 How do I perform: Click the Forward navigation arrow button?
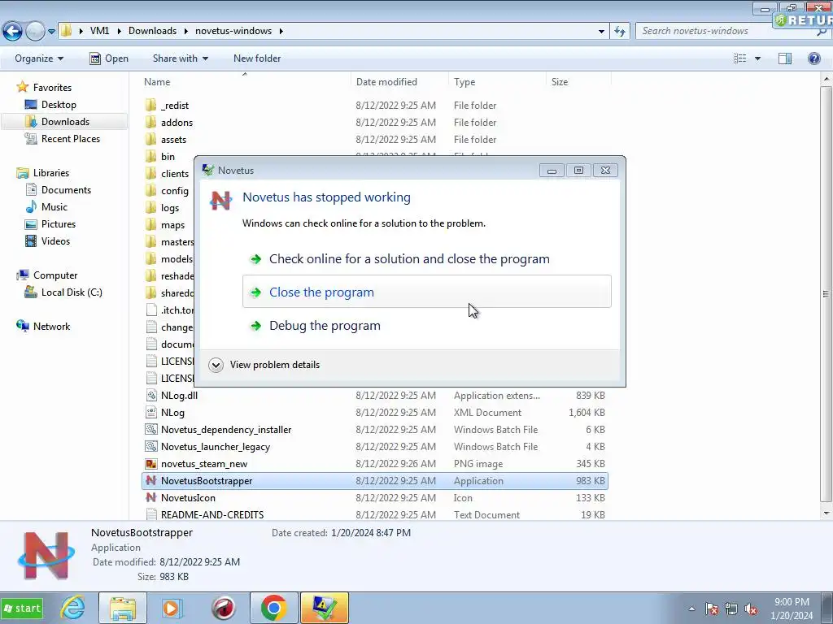pos(35,32)
